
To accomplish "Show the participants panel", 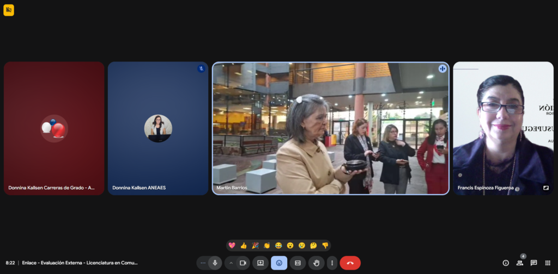I will (x=520, y=263).
